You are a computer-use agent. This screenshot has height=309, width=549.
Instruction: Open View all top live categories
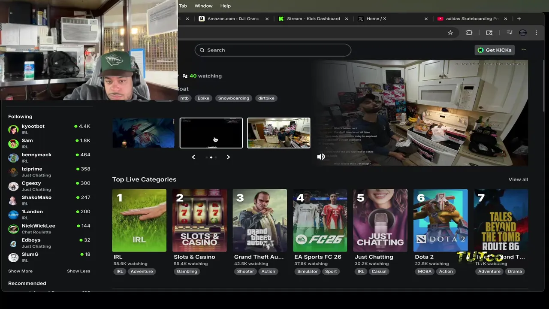(518, 179)
